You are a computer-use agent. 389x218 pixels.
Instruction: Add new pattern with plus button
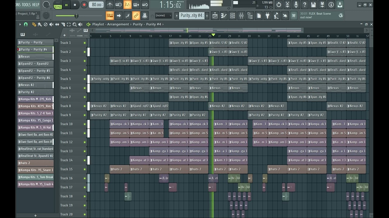point(207,15)
